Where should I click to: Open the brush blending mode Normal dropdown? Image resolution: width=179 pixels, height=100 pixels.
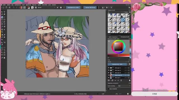tap(46, 7)
